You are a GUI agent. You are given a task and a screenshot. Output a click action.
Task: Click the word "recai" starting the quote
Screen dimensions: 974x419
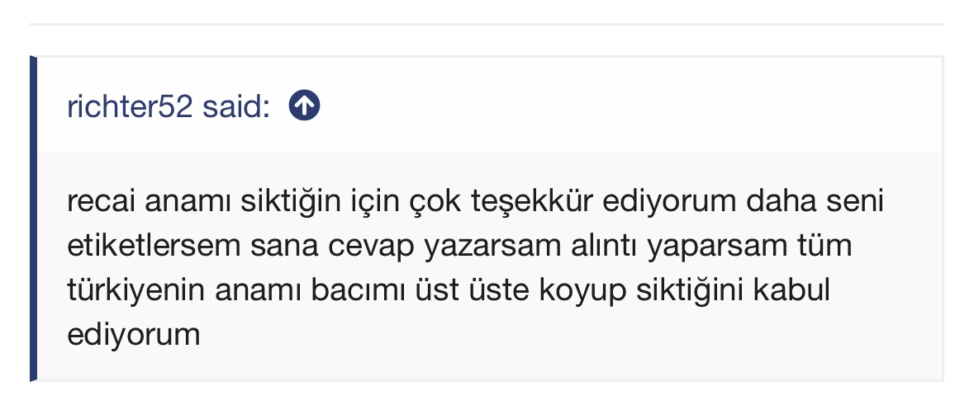(101, 201)
